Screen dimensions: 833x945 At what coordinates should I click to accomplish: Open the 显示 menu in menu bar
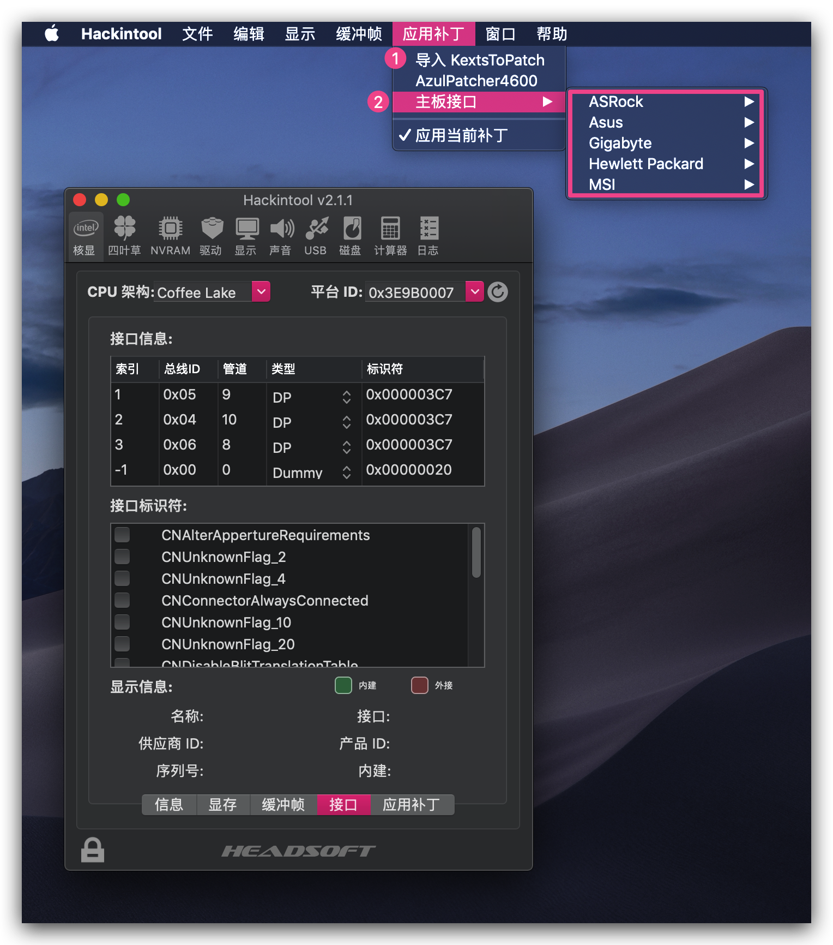tap(300, 34)
